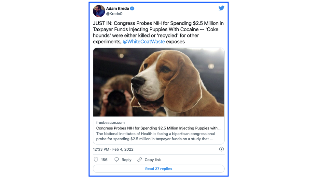Click the beagle article preview image
Viewport: 318px width, 179px height.
click(x=159, y=82)
